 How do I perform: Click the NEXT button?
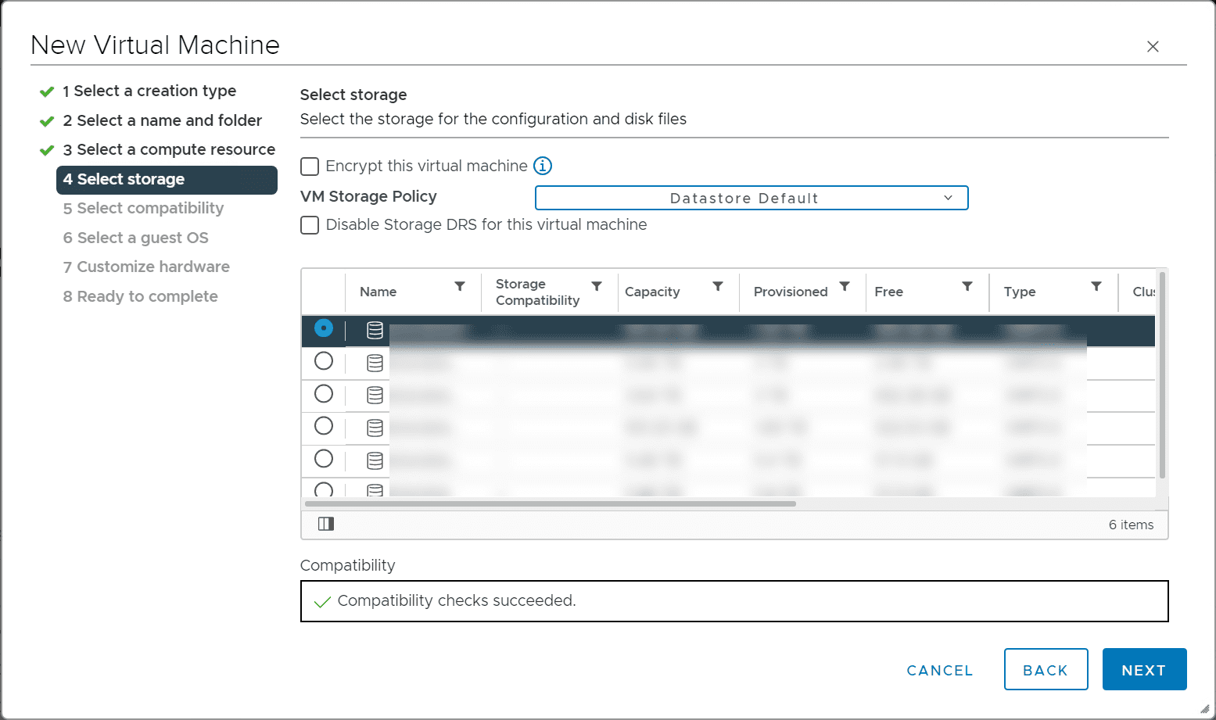pyautogui.click(x=1144, y=669)
